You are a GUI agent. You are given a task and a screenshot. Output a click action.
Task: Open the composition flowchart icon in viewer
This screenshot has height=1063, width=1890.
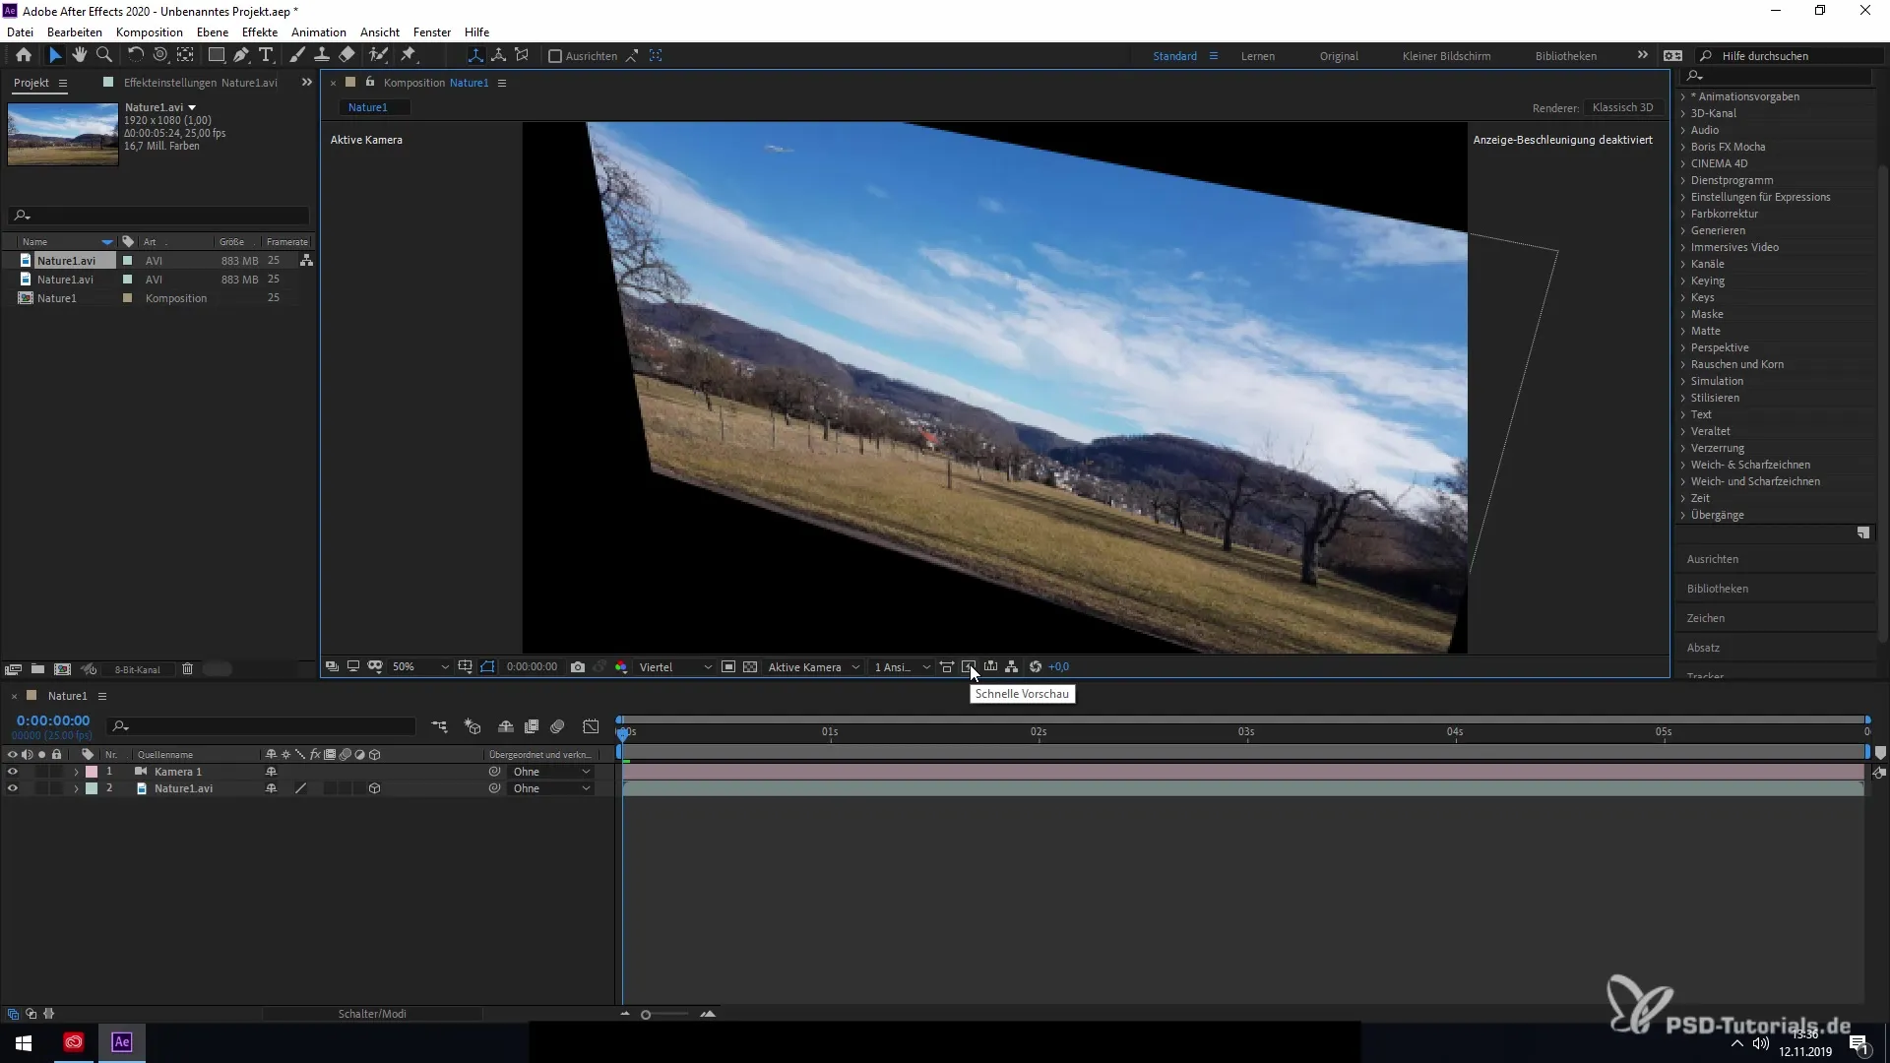click(x=1012, y=667)
